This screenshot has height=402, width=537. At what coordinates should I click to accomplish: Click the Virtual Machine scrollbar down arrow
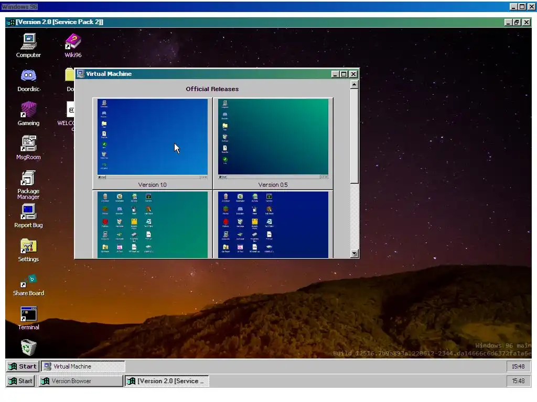tap(355, 254)
